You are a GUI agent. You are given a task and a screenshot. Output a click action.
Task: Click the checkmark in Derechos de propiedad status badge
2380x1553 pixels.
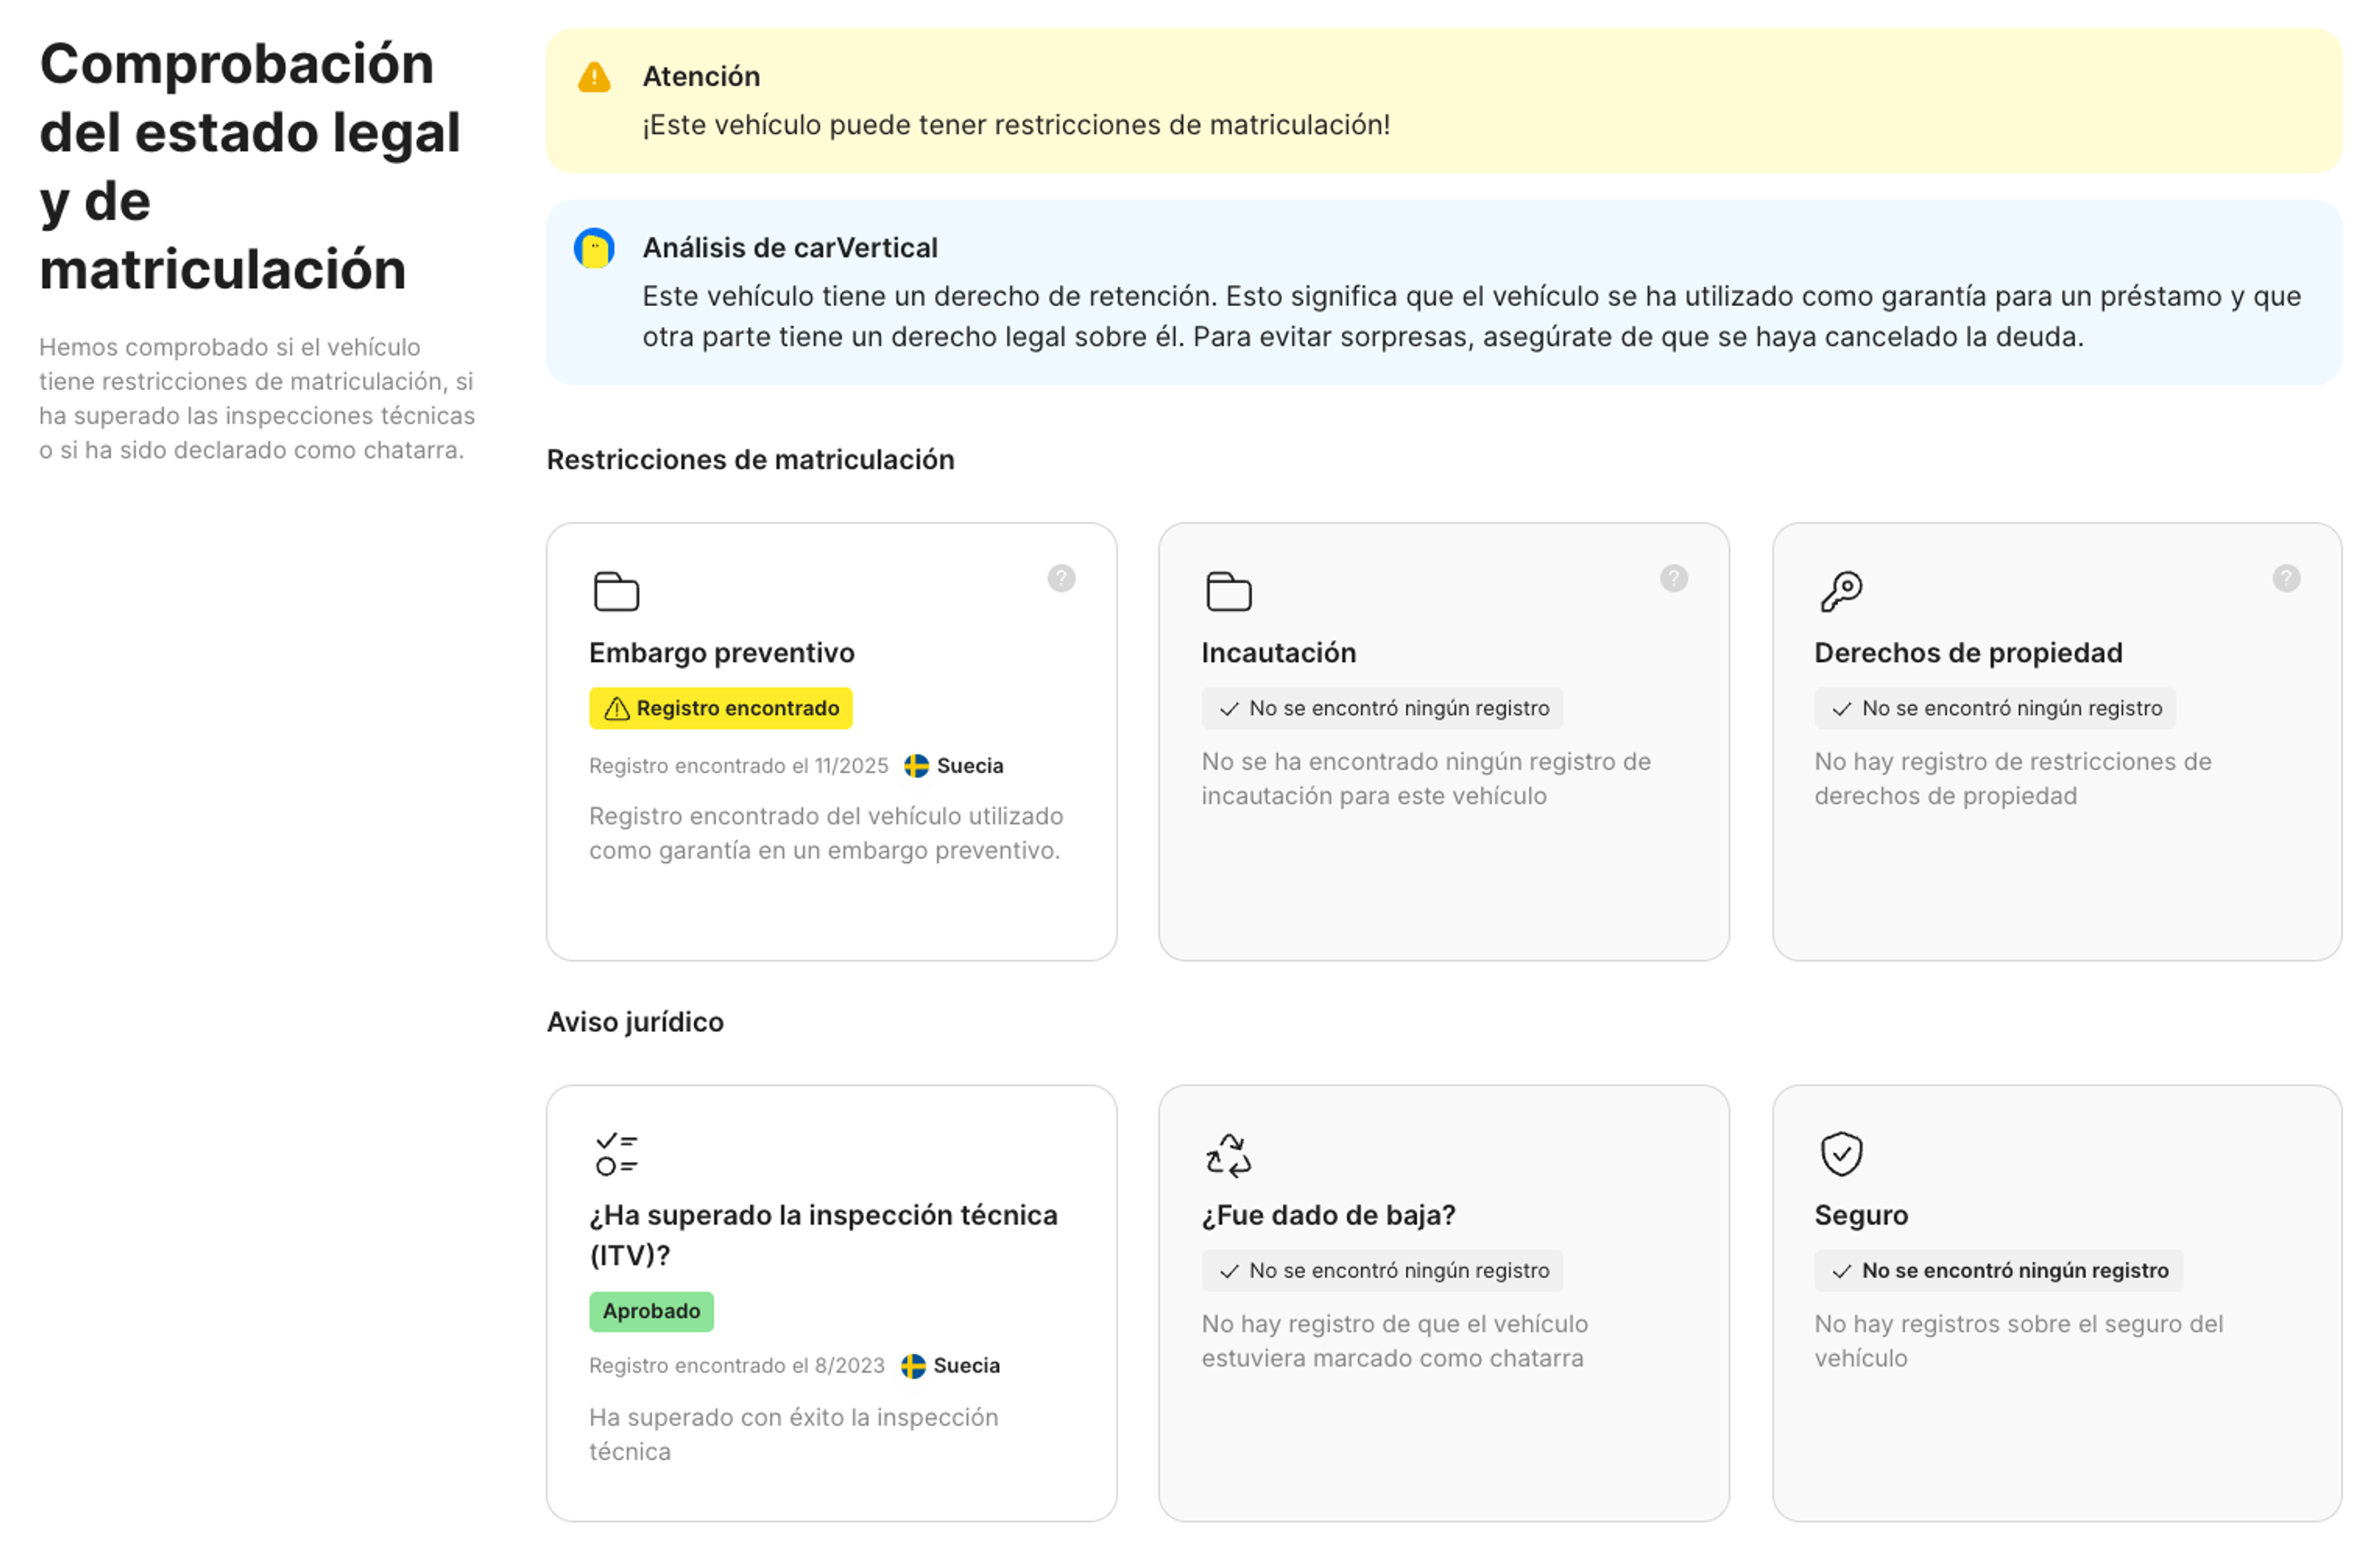pos(1841,709)
